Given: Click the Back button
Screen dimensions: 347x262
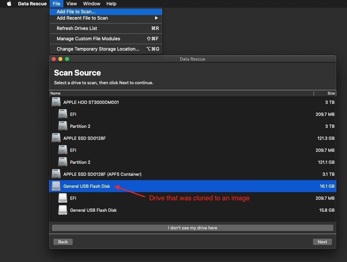Looking at the screenshot, I should [63, 242].
